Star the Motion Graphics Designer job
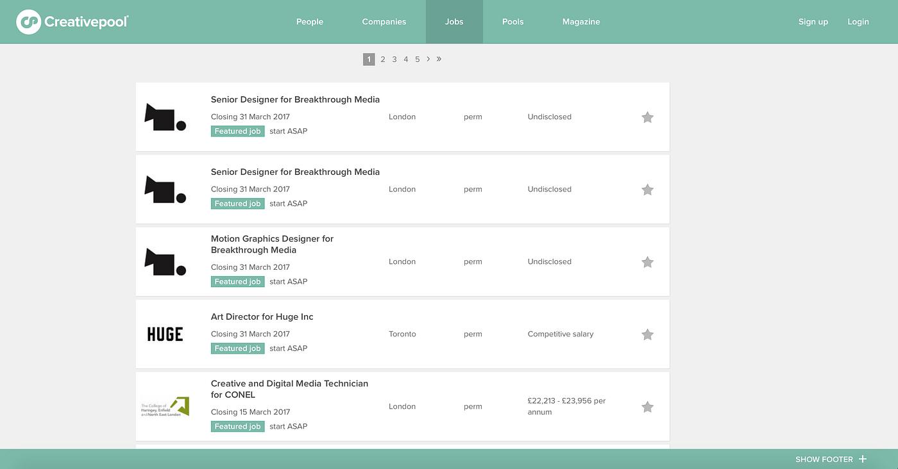Screen dimensions: 898x469 click(647, 262)
